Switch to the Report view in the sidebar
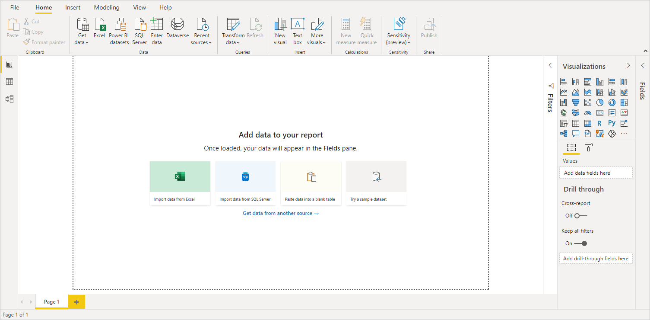Image resolution: width=650 pixels, height=320 pixels. [x=10, y=64]
